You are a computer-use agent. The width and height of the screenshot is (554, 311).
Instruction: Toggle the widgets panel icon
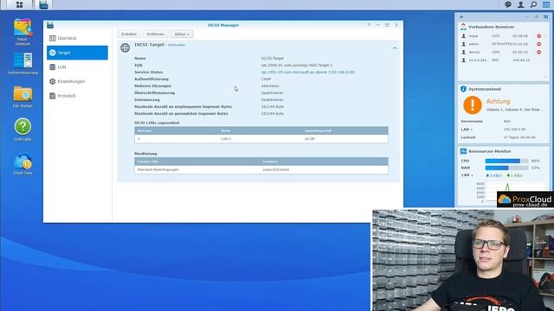pos(546,4)
